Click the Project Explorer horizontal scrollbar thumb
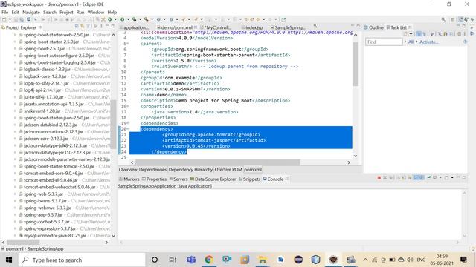This screenshot has width=476, height=267. pos(23,243)
